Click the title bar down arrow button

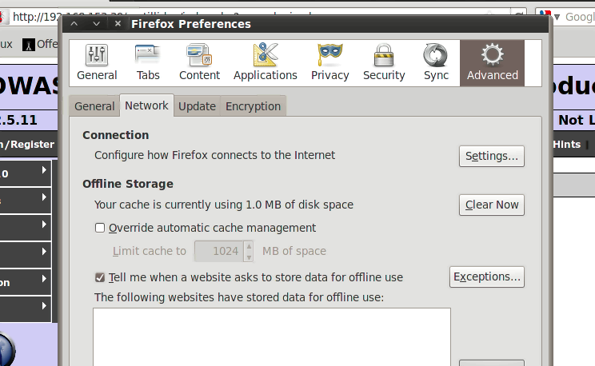click(96, 24)
